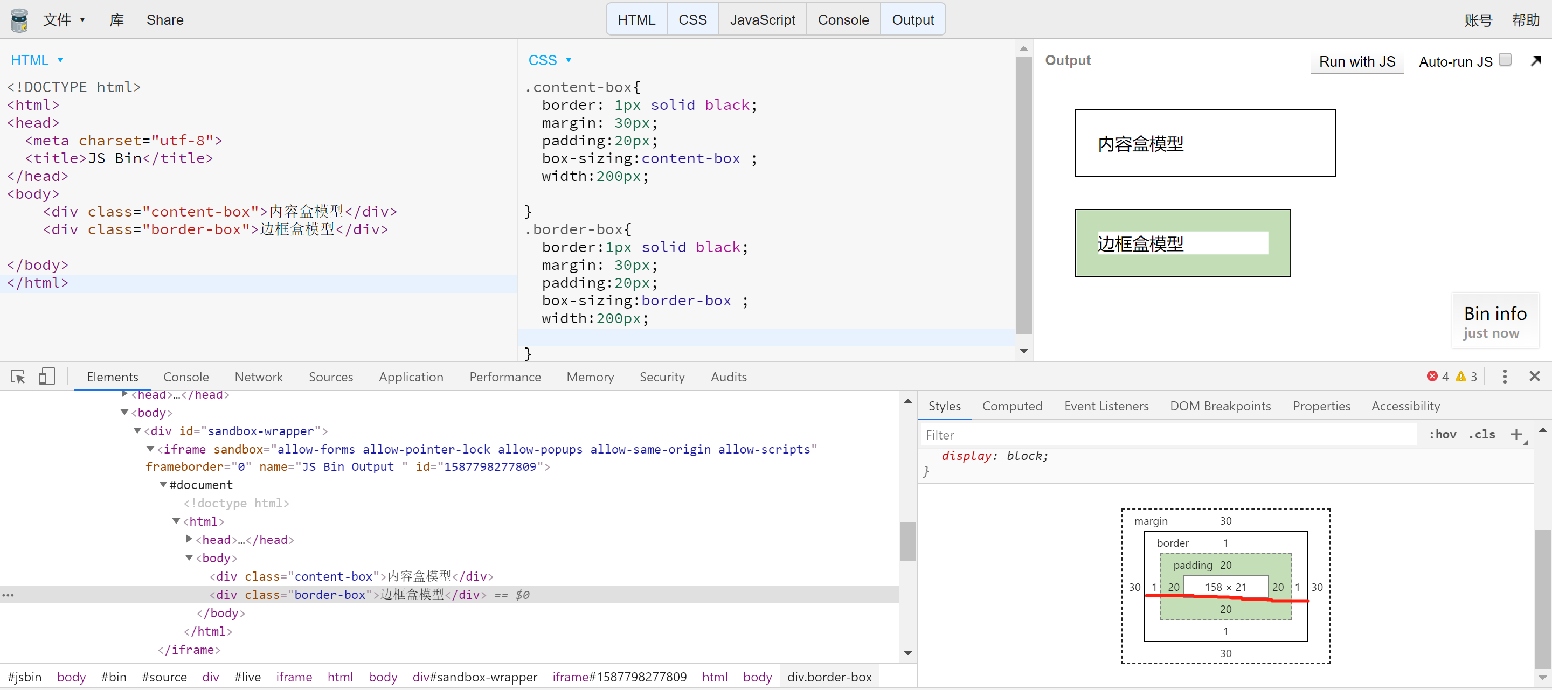Click the 内容盒模型 box in the output
The width and height of the screenshot is (1552, 690).
tap(1204, 143)
